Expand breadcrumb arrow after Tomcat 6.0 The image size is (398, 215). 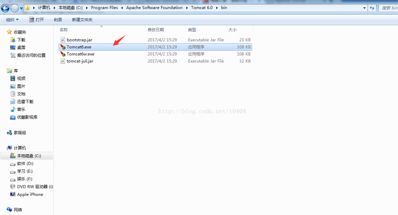click(217, 8)
